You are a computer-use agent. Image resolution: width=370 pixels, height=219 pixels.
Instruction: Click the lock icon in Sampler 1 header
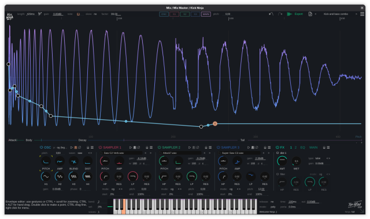pos(147,148)
